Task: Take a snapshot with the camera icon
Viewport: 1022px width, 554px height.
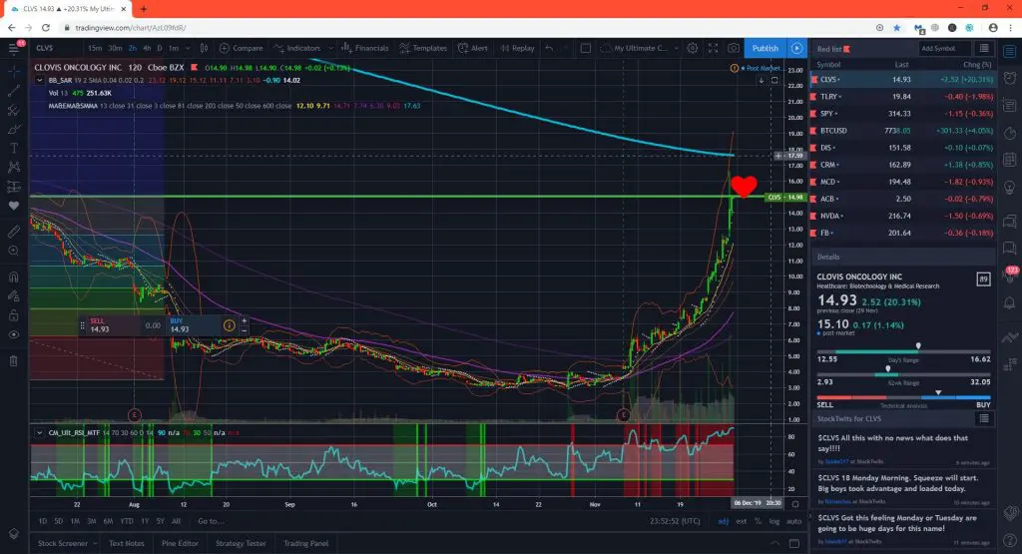Action: point(734,48)
